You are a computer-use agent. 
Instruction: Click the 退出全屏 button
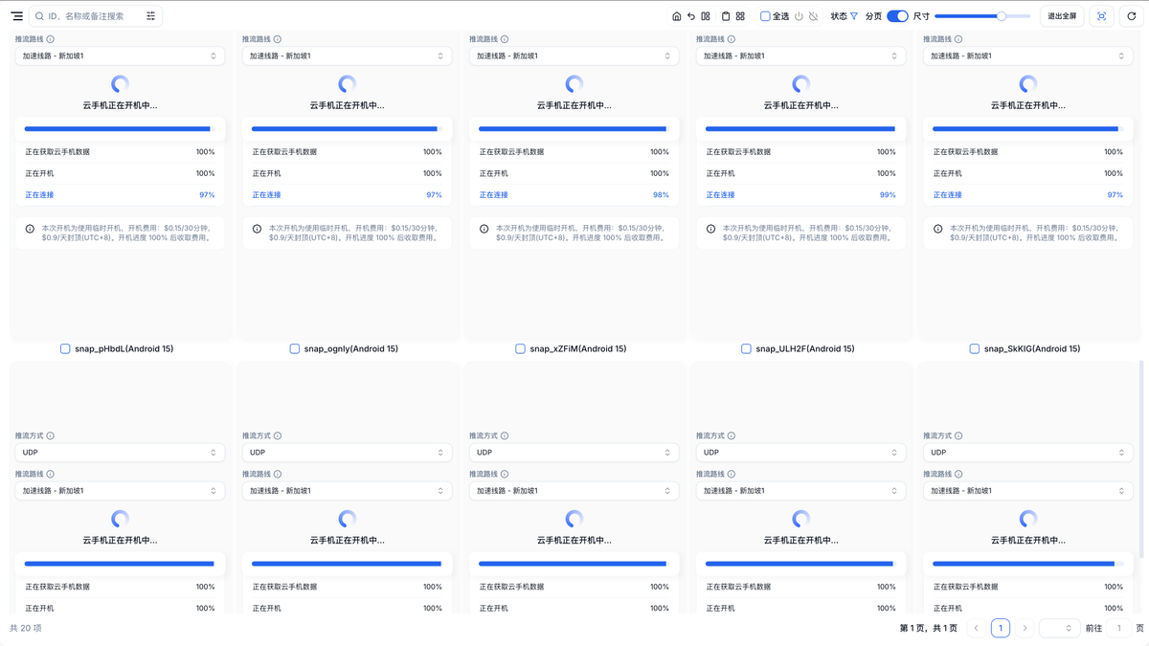(x=1062, y=16)
